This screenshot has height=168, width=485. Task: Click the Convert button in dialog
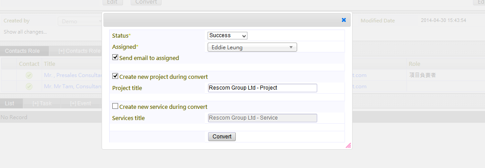tap(222, 137)
